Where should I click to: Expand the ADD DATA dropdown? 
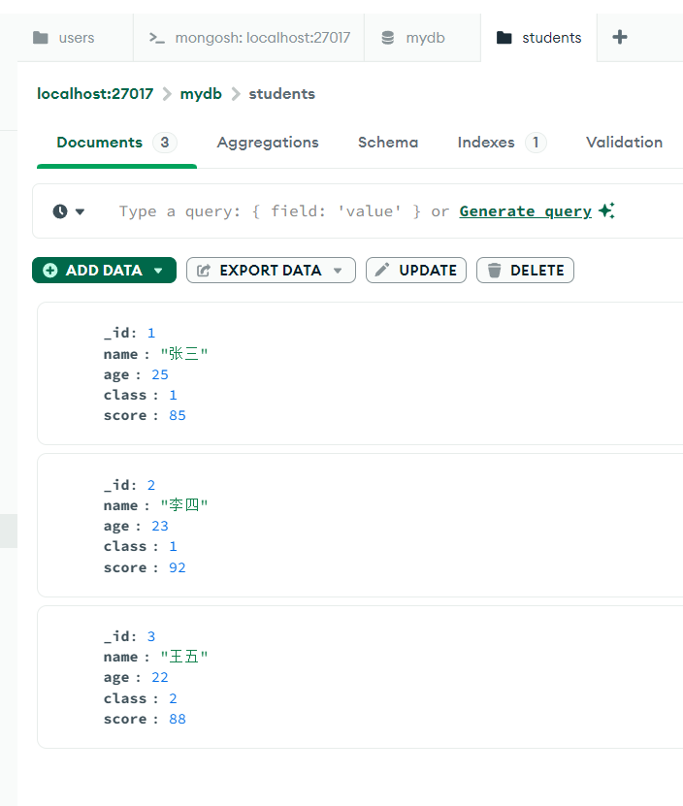158,271
